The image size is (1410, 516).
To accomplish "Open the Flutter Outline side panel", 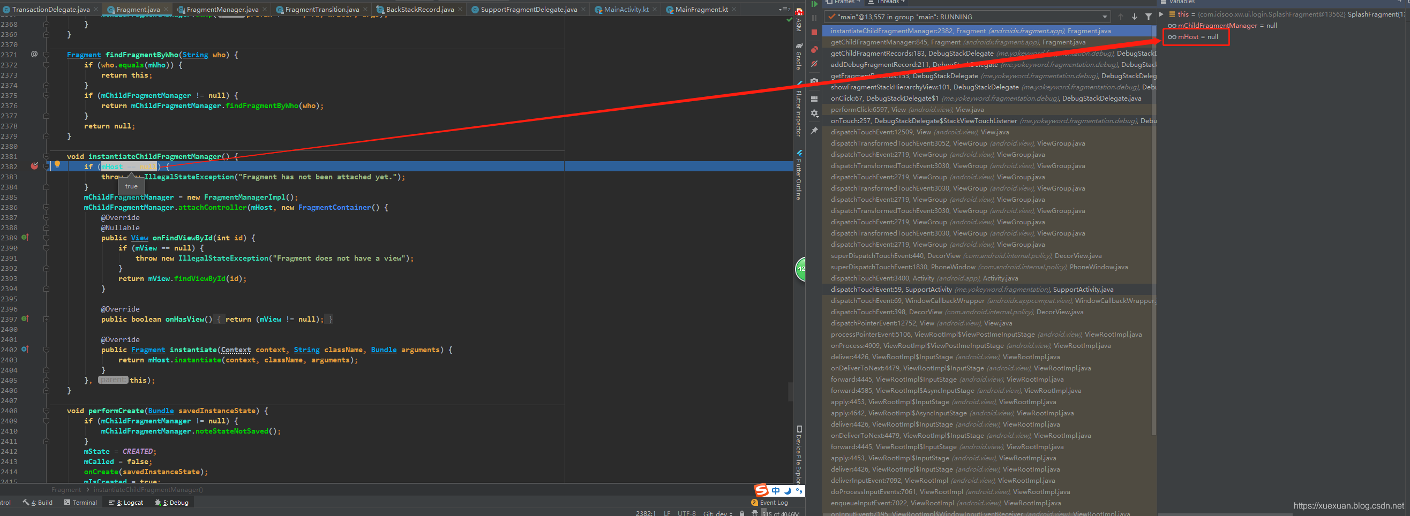I will pos(799,175).
